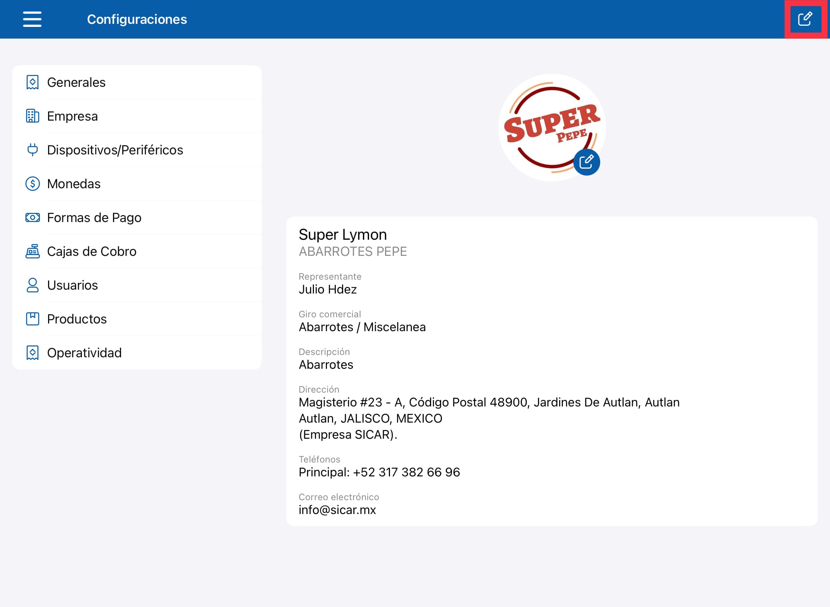Click the Correo electrónico field label
This screenshot has width=830, height=607.
pyautogui.click(x=339, y=497)
